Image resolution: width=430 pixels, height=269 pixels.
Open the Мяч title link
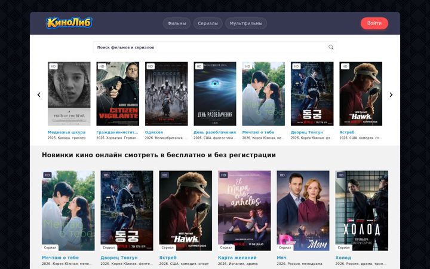point(281,258)
